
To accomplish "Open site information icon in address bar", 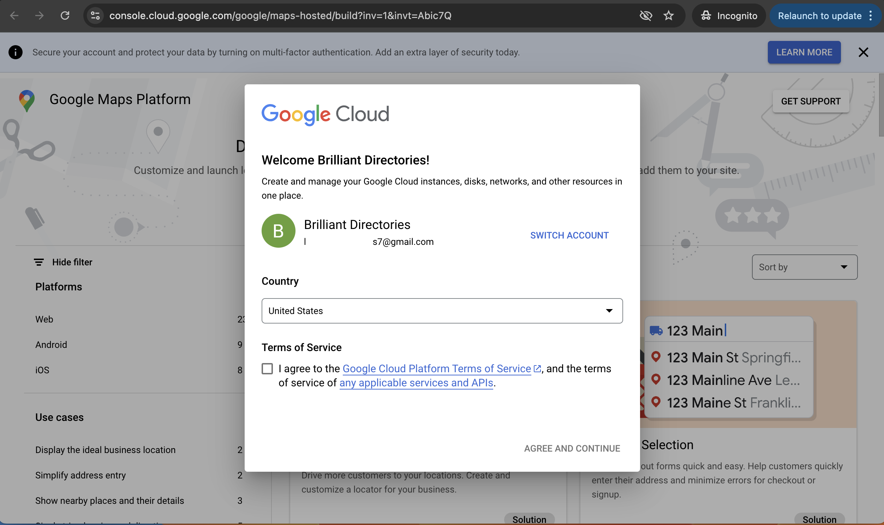I will pos(96,16).
